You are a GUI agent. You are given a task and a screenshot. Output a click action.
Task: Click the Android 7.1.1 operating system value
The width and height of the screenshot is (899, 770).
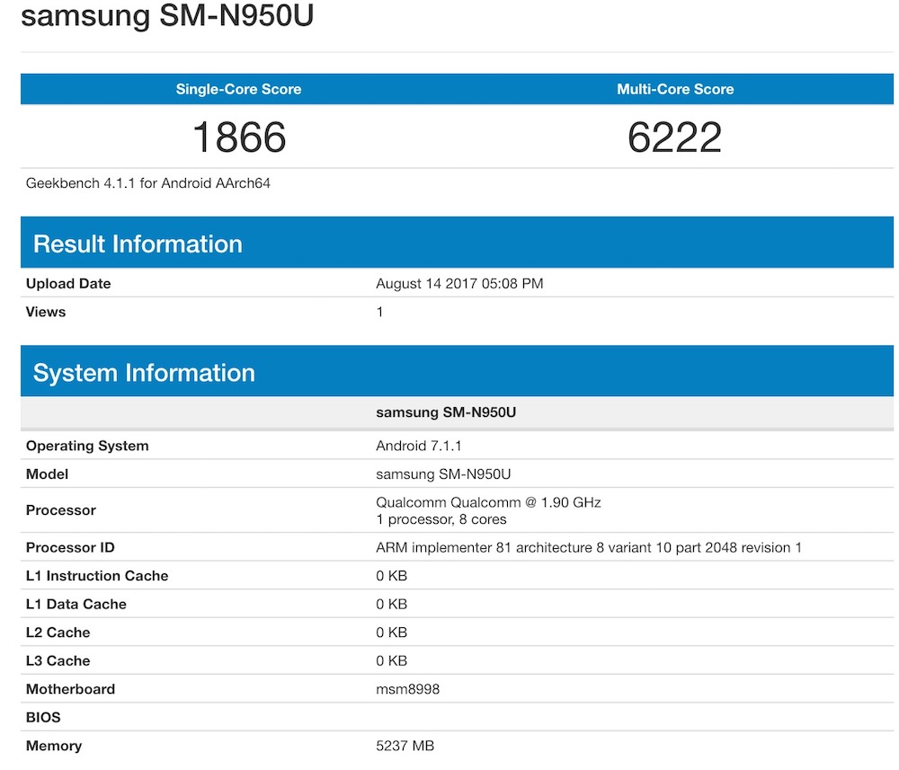coord(419,446)
